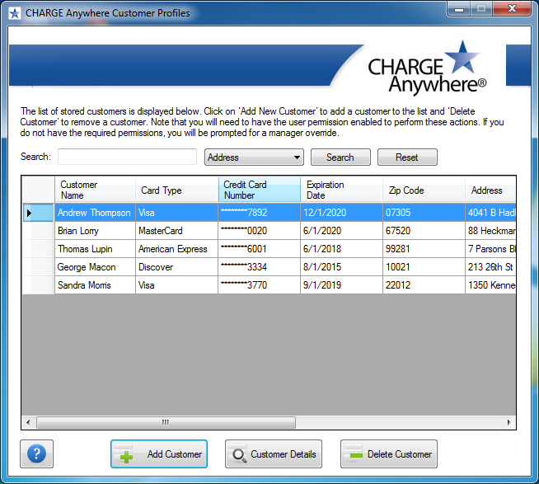The height and width of the screenshot is (484, 539).
Task: Click the scrollbar left arrow
Action: tap(28, 422)
